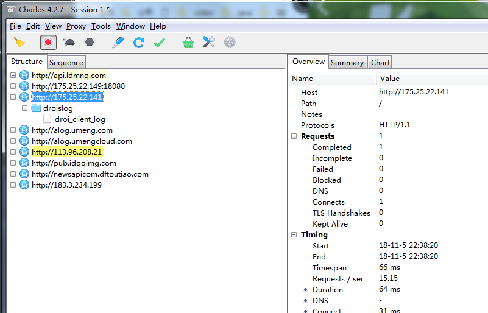Collapse the droislog folder node

(x=24, y=108)
